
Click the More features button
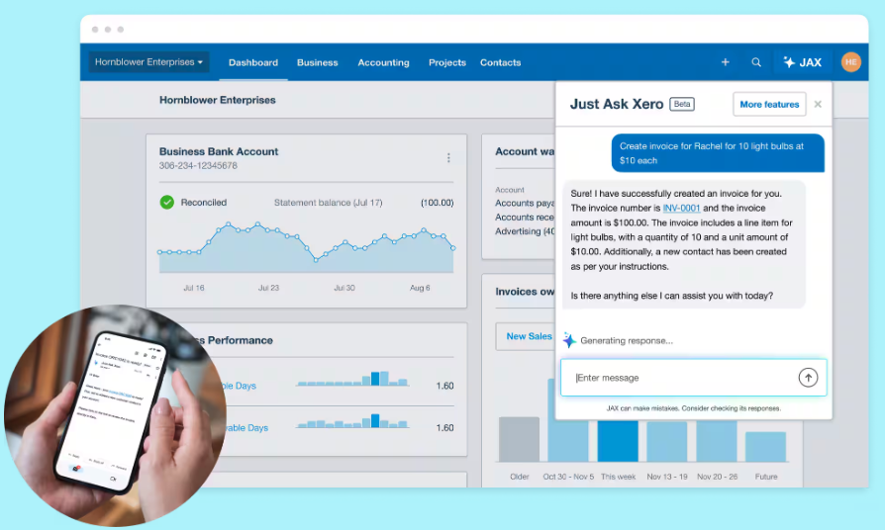point(769,104)
